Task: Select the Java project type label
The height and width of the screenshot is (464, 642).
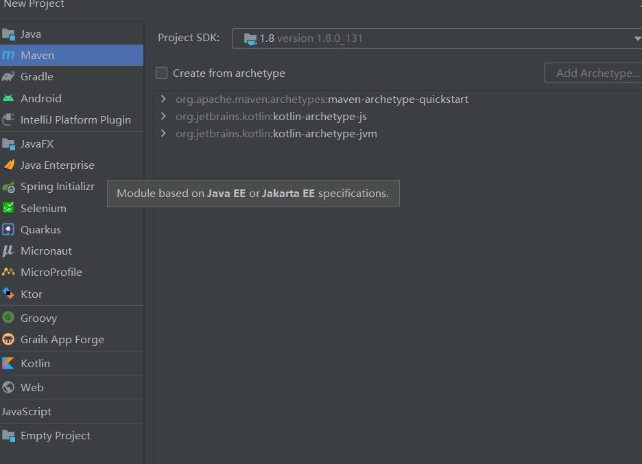Action: tap(31, 34)
